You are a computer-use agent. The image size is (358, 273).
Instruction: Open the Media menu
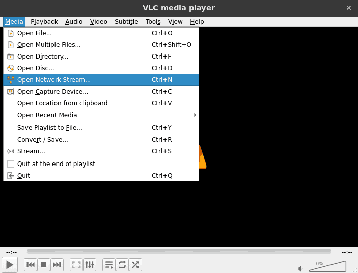pyautogui.click(x=14, y=22)
